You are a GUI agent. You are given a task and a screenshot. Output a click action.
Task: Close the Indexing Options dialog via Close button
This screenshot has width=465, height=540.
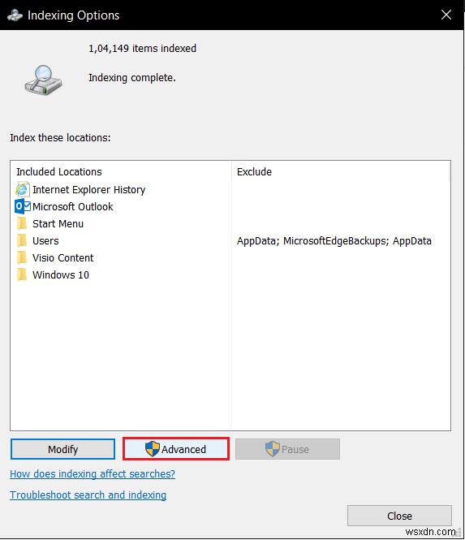[x=399, y=516]
